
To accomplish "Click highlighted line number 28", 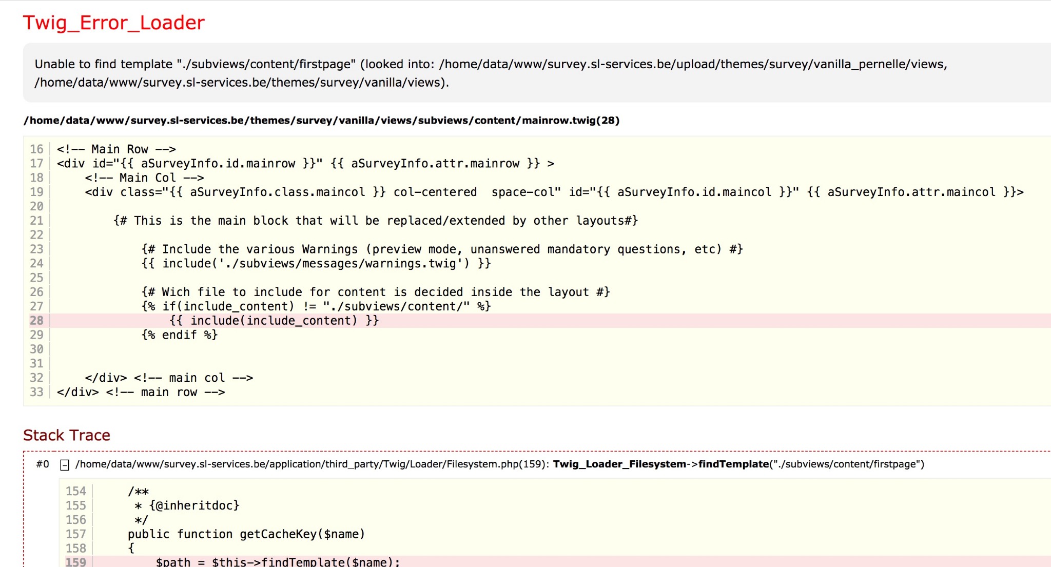I will [x=36, y=321].
